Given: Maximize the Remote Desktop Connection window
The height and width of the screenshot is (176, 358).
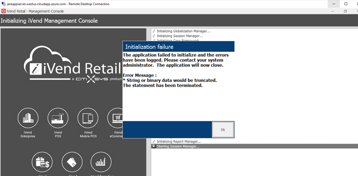Looking at the screenshot, I should (346, 4).
